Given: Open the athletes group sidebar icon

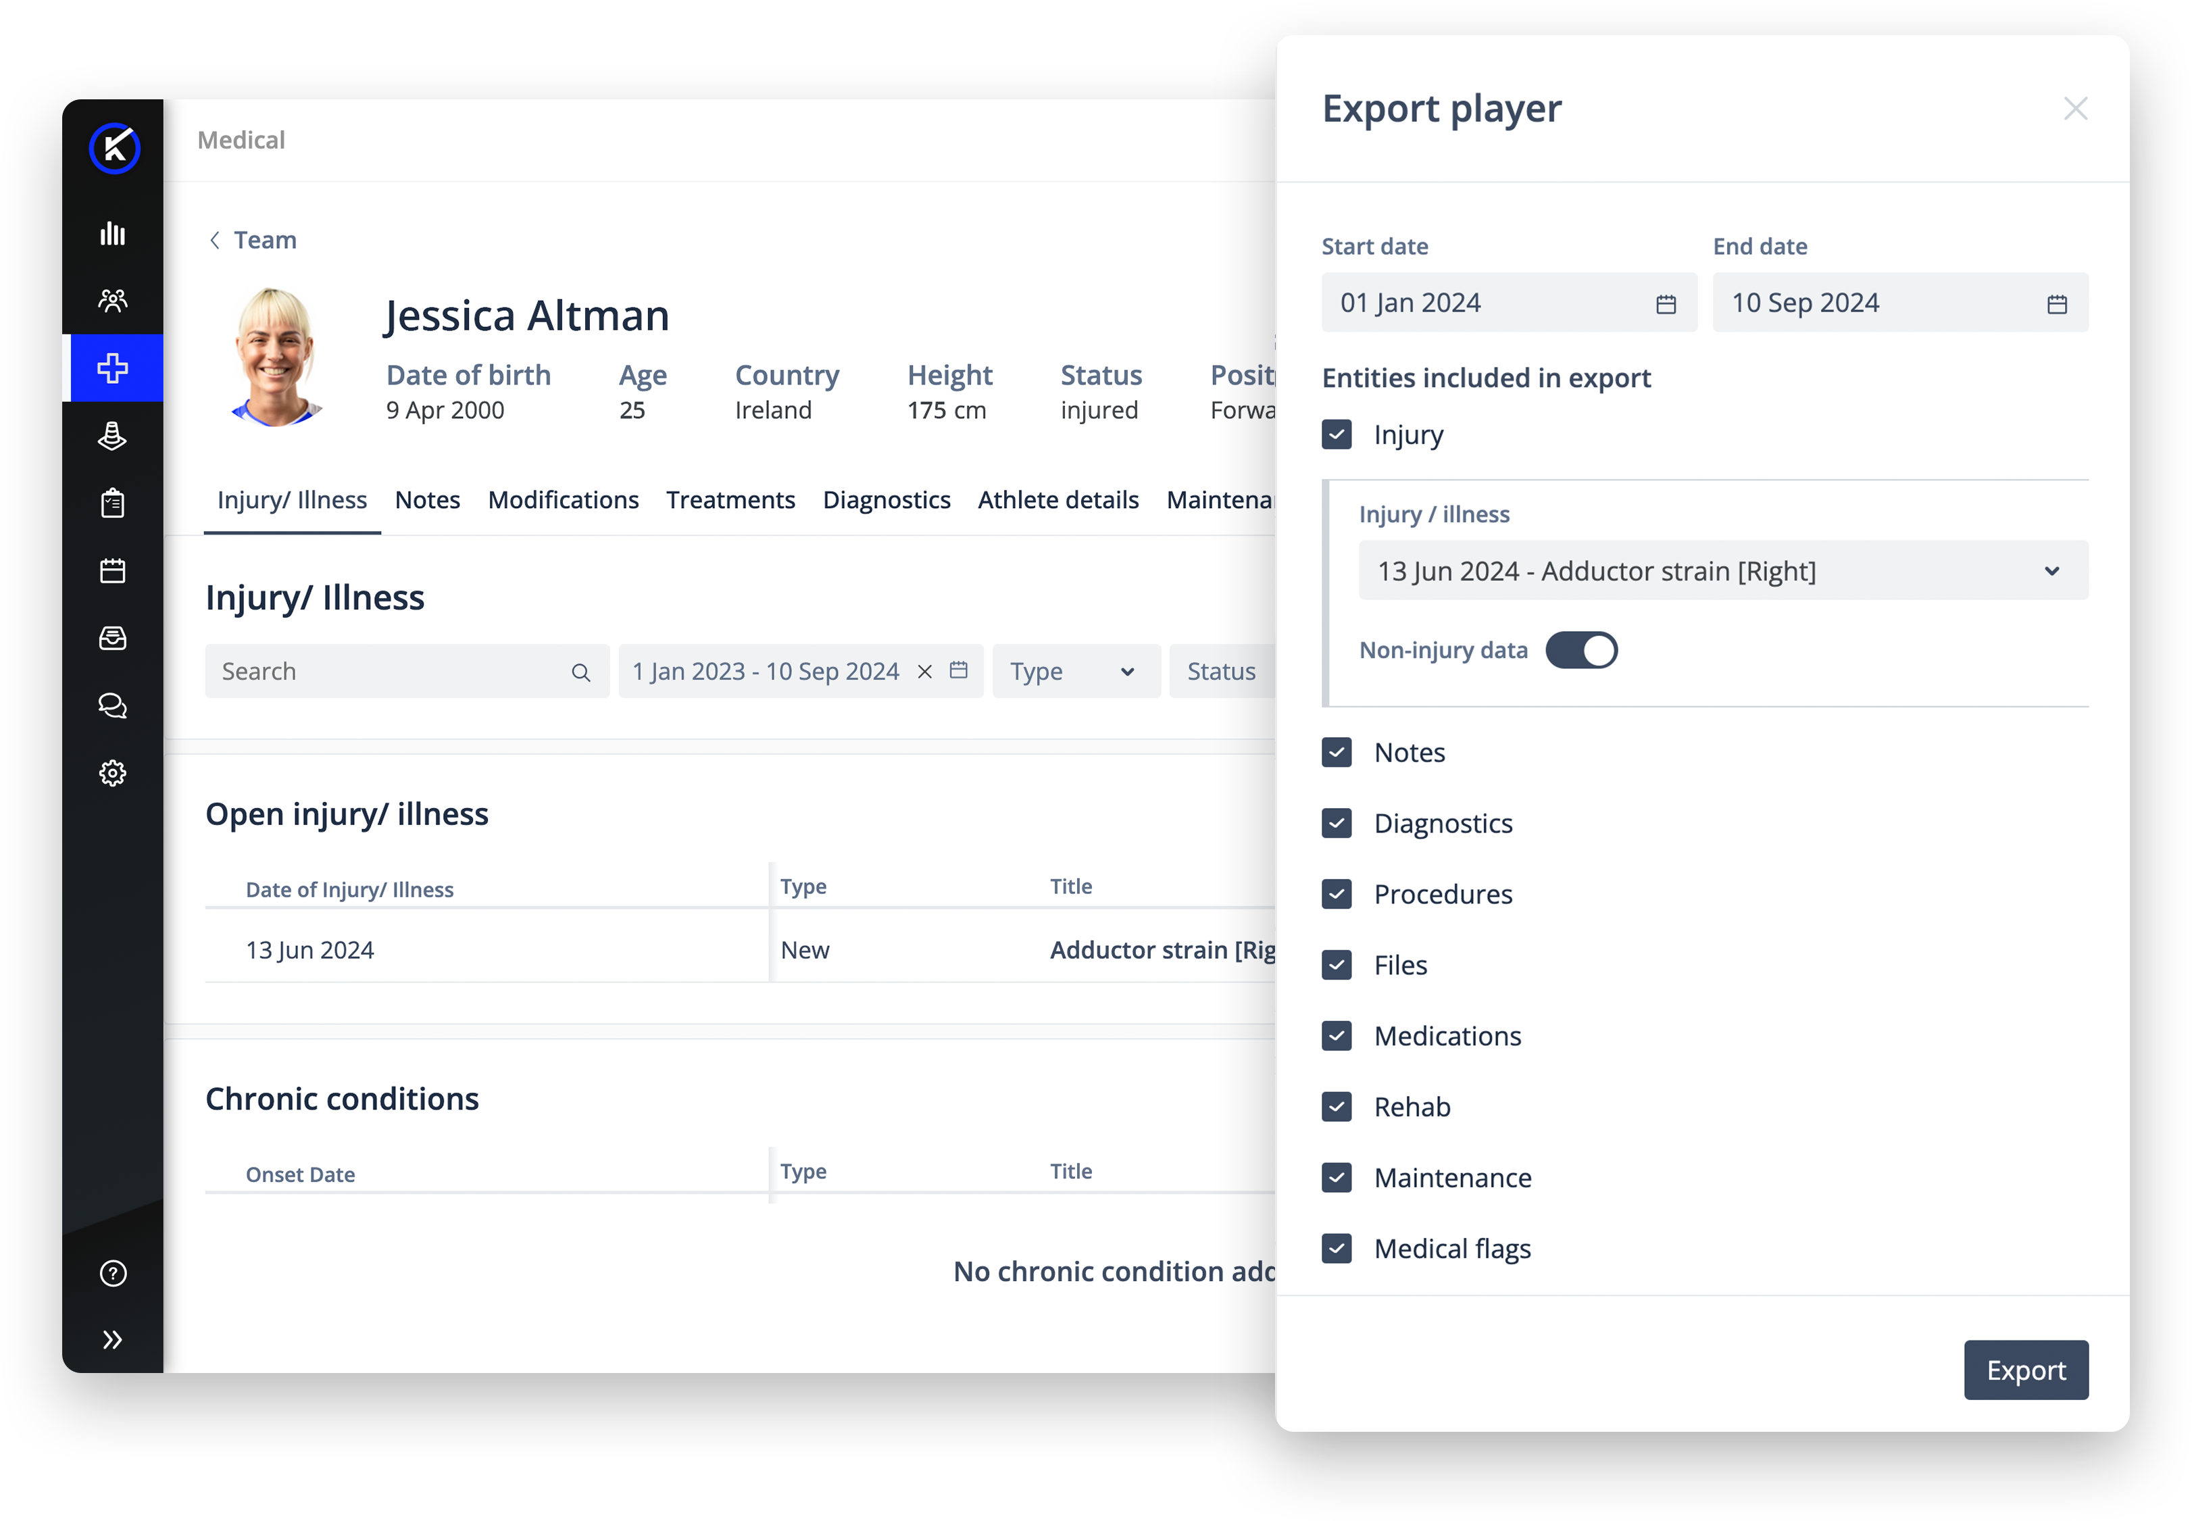Looking at the screenshot, I should 112,301.
